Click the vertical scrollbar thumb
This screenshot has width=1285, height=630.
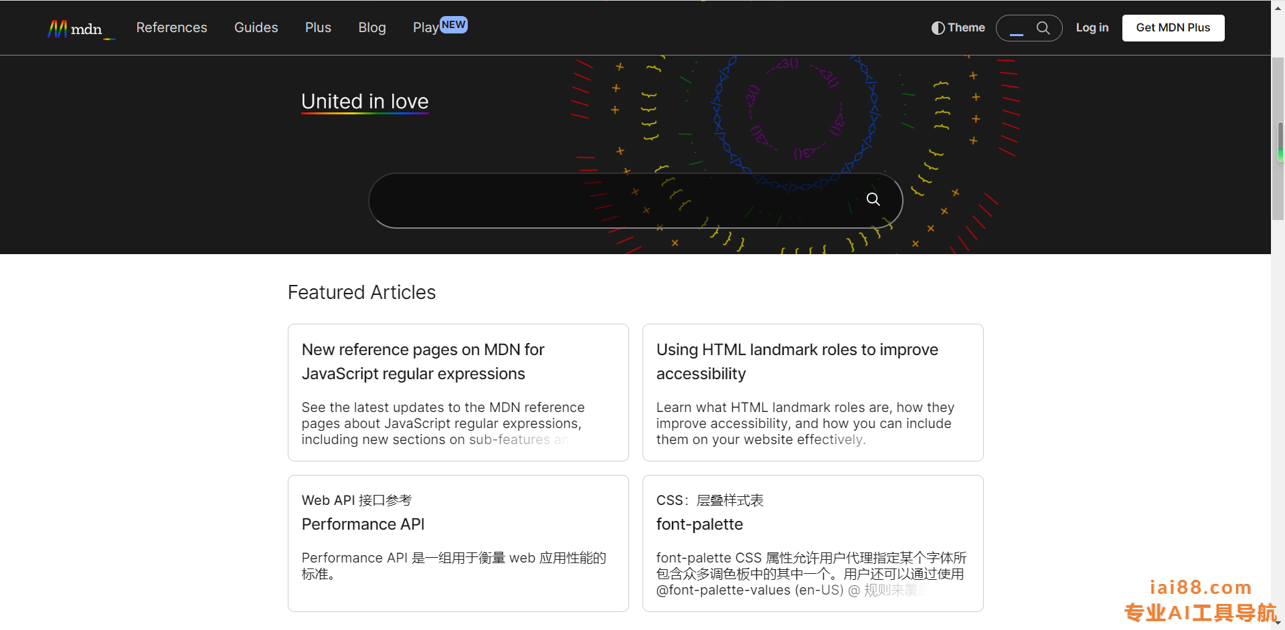click(1279, 138)
